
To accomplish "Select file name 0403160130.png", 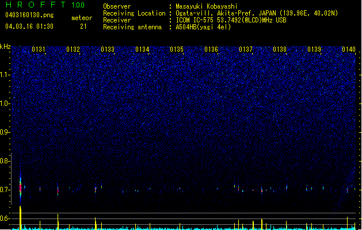I will tap(29, 15).
